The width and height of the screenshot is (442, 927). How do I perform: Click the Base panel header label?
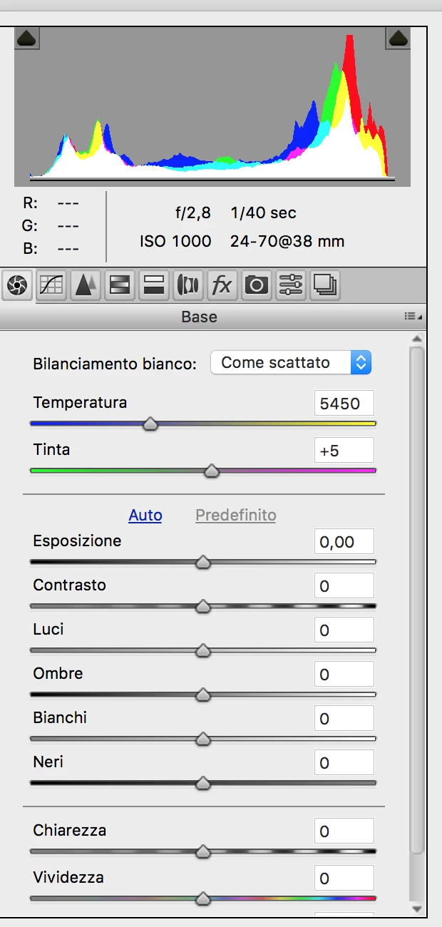pos(199,317)
